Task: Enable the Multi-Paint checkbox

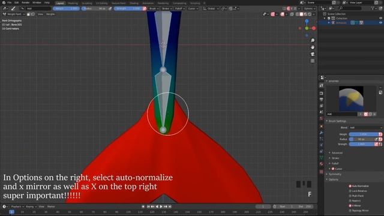Action: 350,196
